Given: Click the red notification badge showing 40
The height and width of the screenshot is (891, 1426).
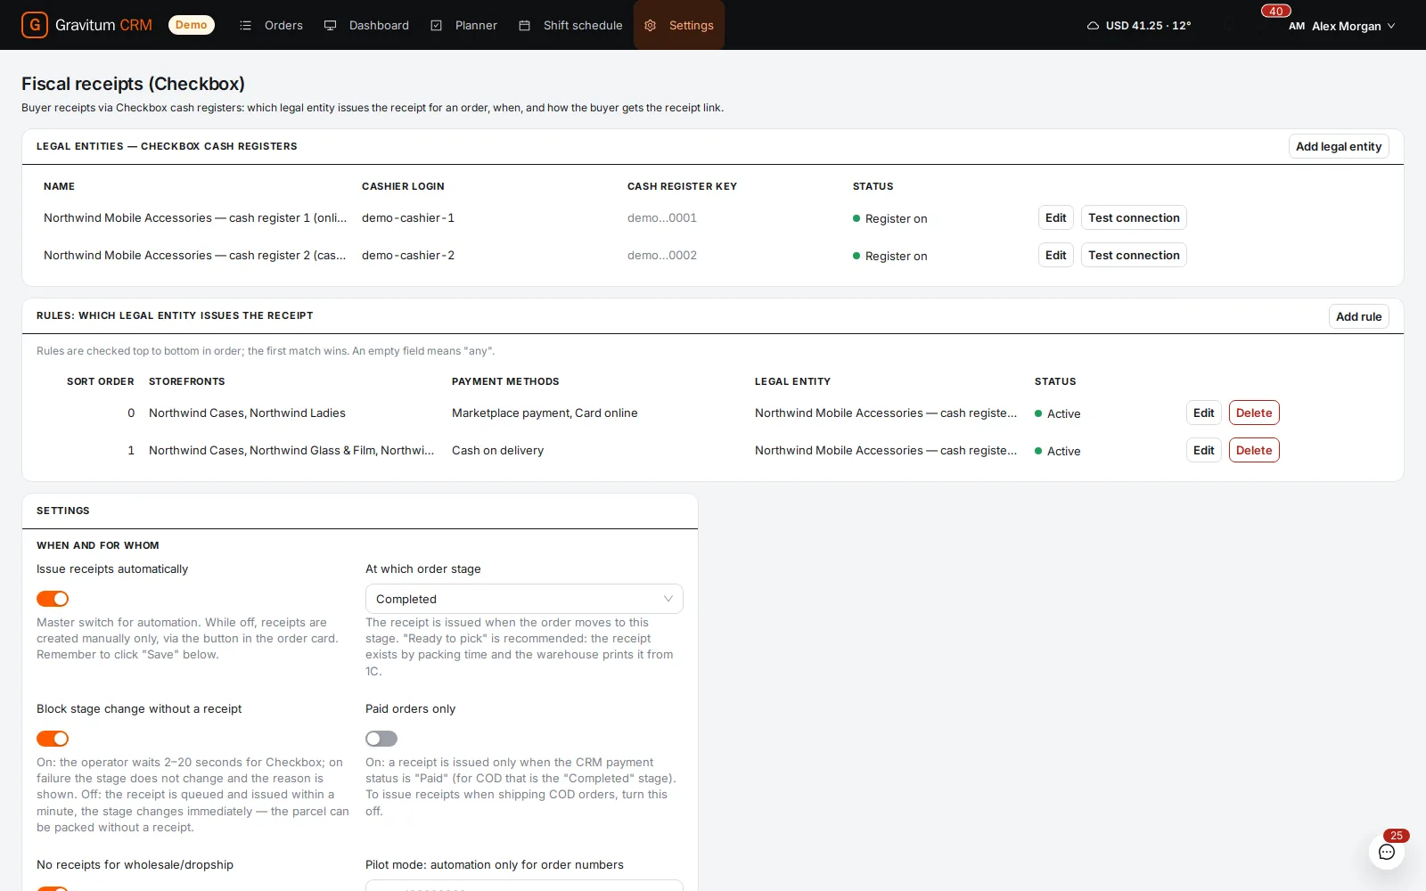Looking at the screenshot, I should (x=1276, y=12).
